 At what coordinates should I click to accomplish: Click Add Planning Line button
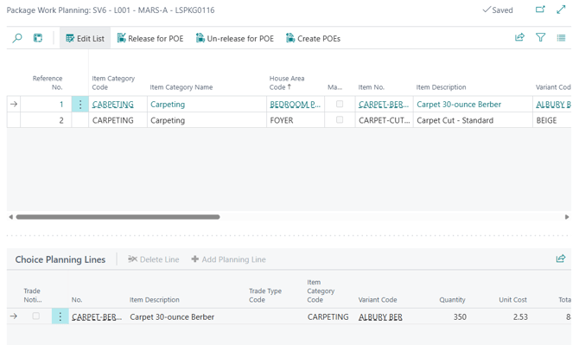(x=228, y=259)
